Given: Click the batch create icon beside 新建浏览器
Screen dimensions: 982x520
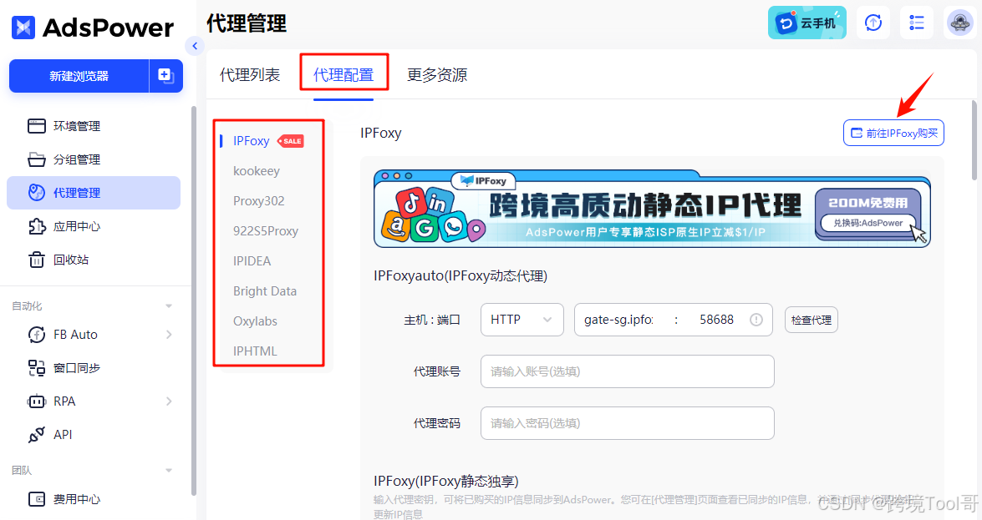Looking at the screenshot, I should click(x=166, y=76).
